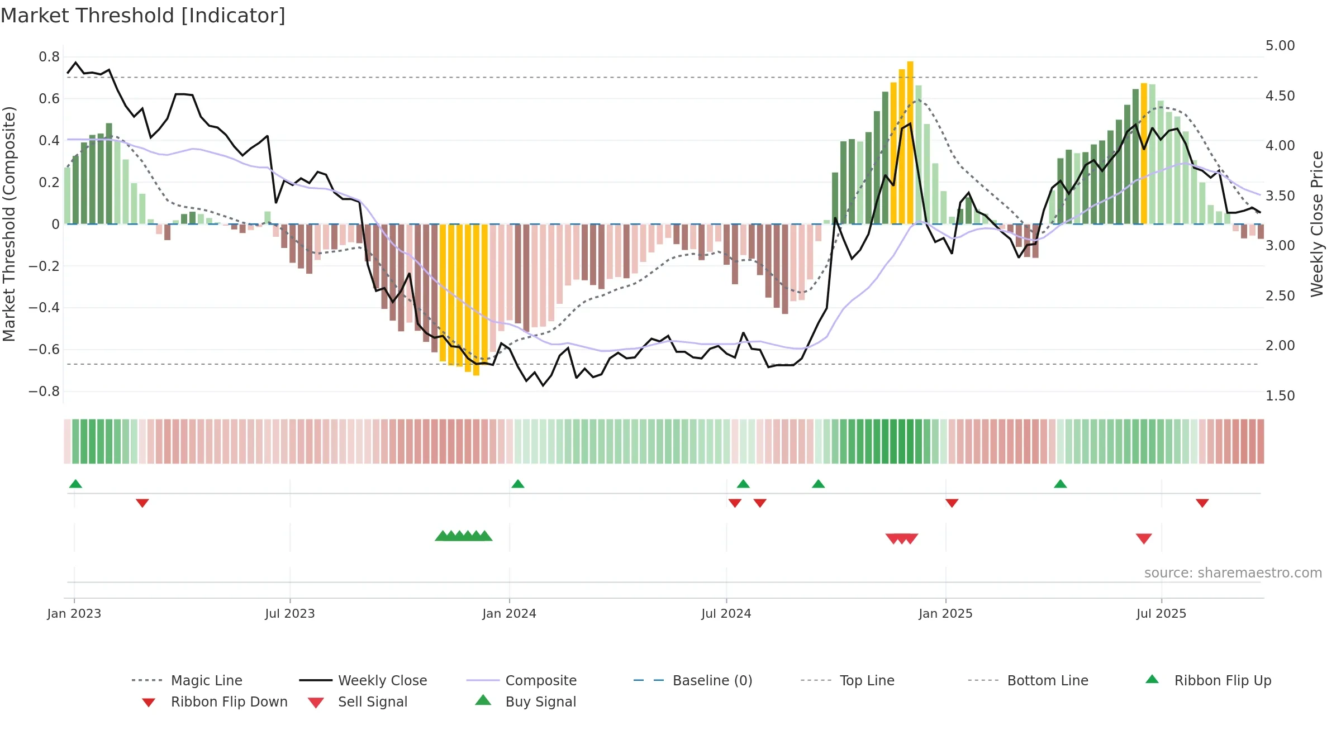Click the Ribbon Flip Down marker near Feb 2023

click(x=142, y=503)
